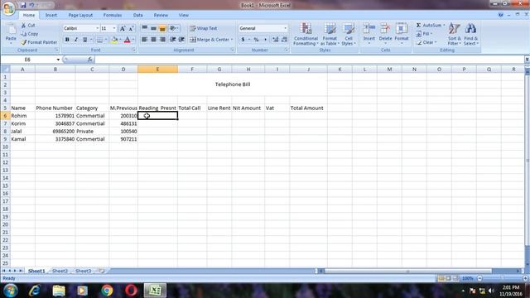This screenshot has height=298, width=530.
Task: Set bottom vertical alignment
Action: coord(162,28)
